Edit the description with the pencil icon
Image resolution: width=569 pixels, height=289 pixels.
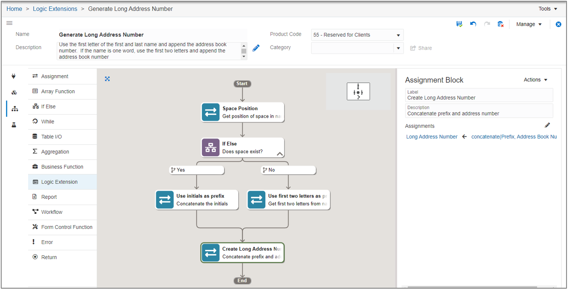tap(256, 48)
